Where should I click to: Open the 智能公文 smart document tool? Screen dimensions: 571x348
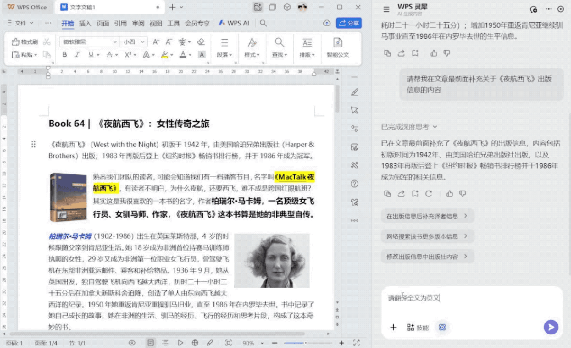(x=338, y=47)
